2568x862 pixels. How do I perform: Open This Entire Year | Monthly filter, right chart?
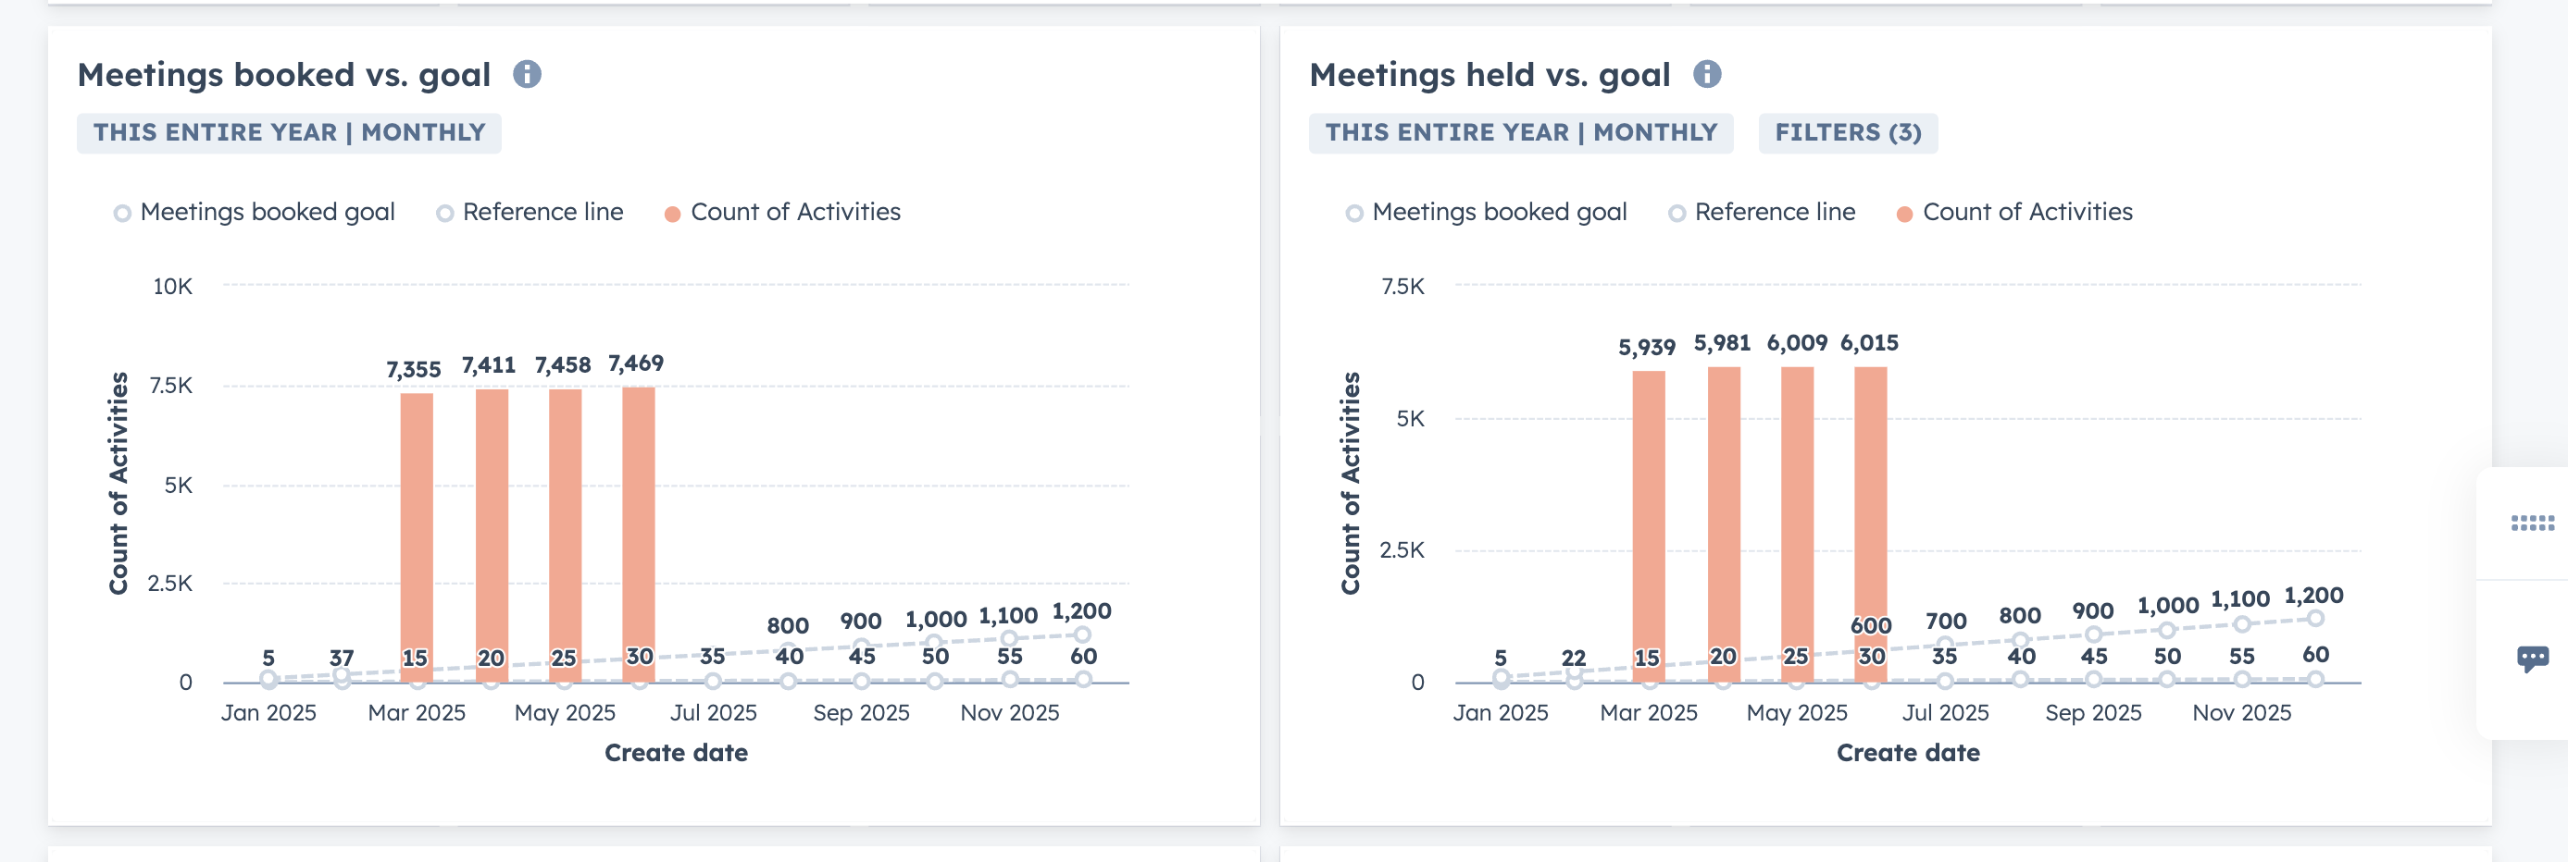click(x=1520, y=132)
